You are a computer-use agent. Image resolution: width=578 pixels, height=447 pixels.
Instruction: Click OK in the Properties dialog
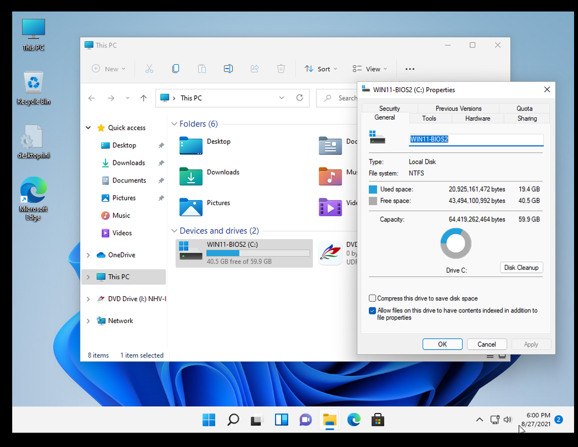click(x=442, y=344)
